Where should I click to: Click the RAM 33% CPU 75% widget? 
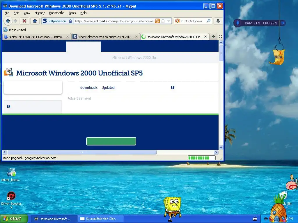click(260, 23)
